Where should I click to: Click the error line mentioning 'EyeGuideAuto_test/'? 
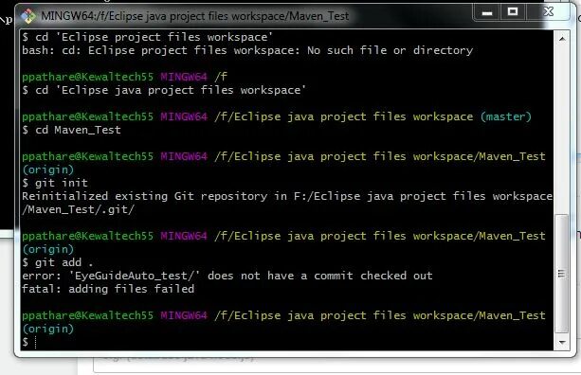227,276
